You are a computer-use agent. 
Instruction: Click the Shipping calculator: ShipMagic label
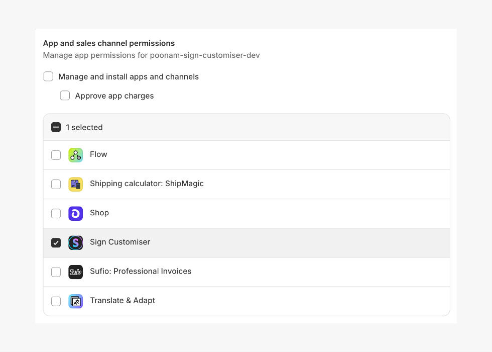pos(147,184)
